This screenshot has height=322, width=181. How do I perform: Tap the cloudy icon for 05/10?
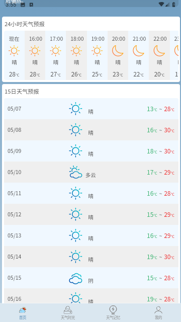[76, 172]
